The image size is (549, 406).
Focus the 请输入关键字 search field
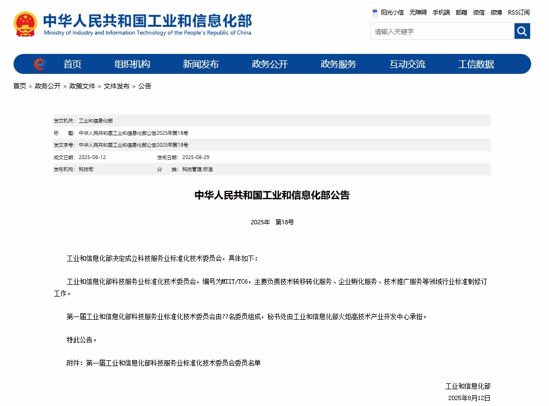tap(442, 31)
